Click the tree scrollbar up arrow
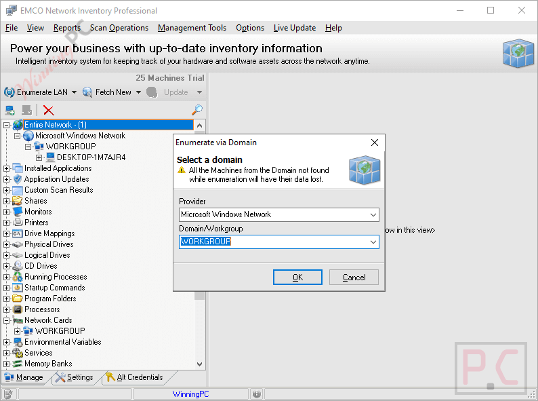 click(199, 126)
